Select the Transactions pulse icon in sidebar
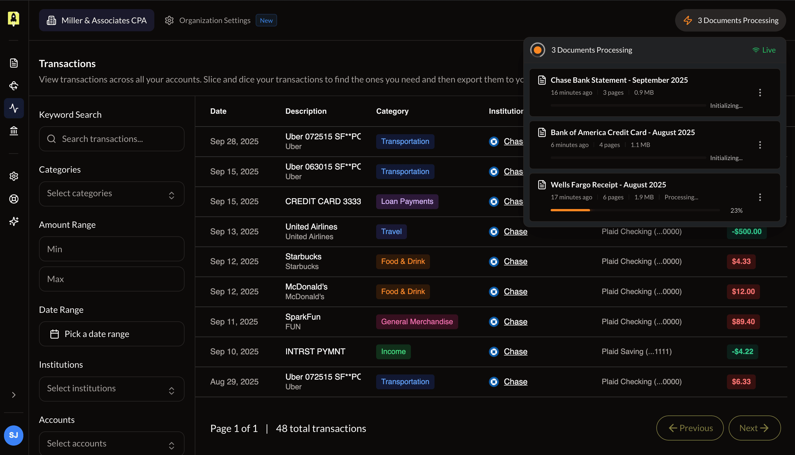The width and height of the screenshot is (795, 455). pyautogui.click(x=14, y=108)
